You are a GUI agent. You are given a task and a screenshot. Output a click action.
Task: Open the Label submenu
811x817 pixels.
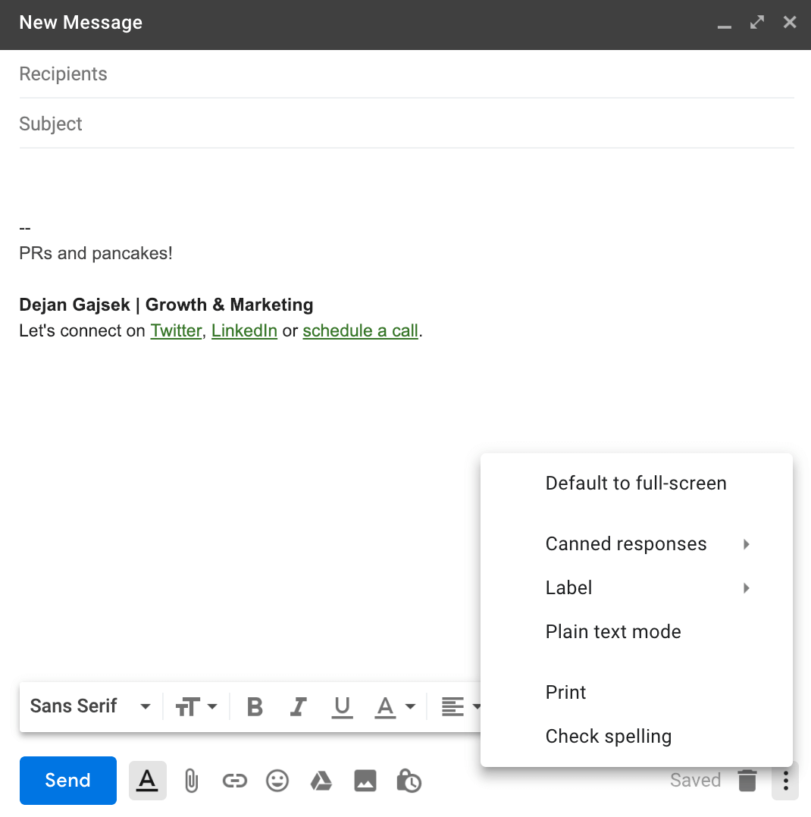coord(637,588)
